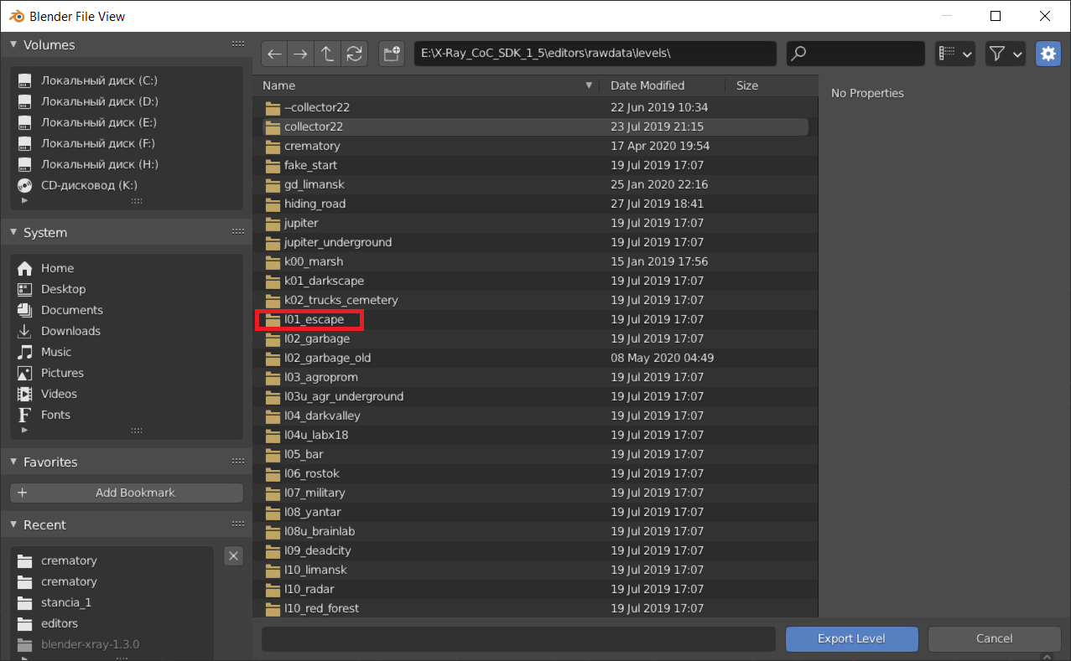This screenshot has height=661, width=1071.
Task: Click the file name input field
Action: click(x=518, y=638)
